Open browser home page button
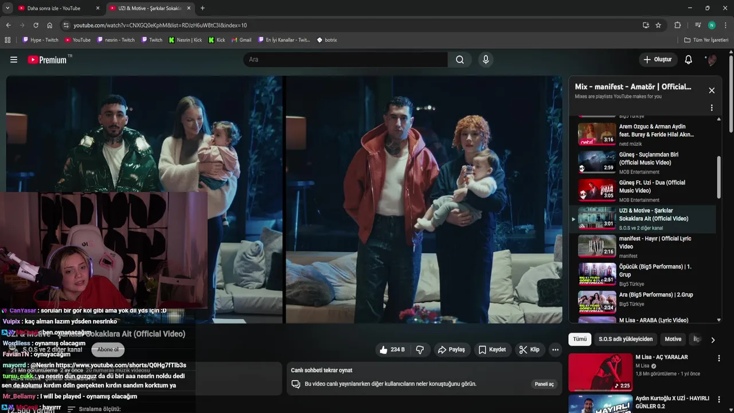Screen dimensions: 734x413 (50, 25)
